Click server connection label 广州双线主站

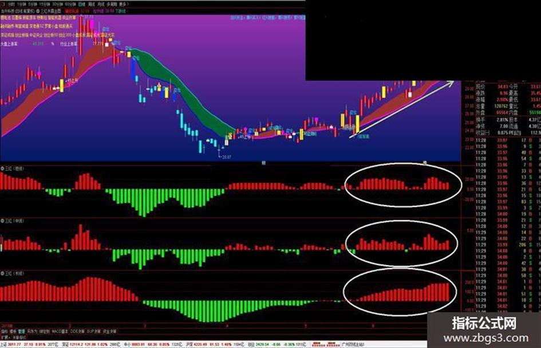(353, 344)
